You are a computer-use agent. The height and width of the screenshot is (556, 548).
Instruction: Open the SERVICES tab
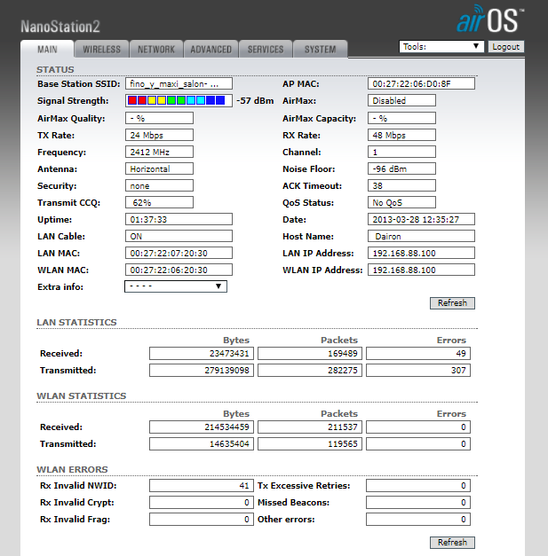pos(266,49)
